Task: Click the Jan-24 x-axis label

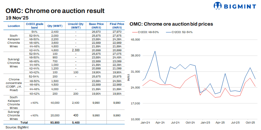Action: (x=145, y=123)
